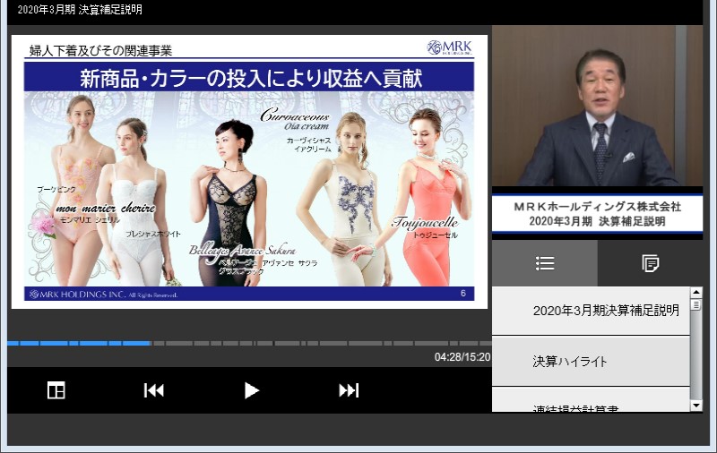Seek in the unplayed gray timeline
The image size is (717, 453).
click(322, 343)
